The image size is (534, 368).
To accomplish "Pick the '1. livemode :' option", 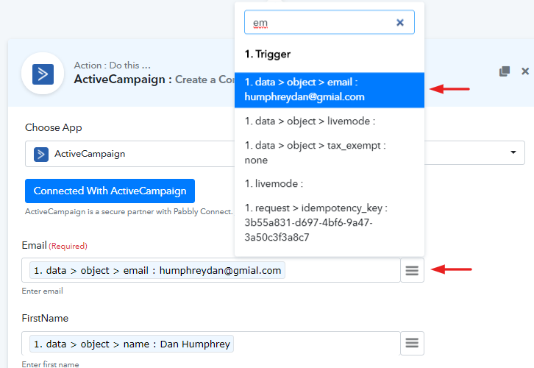I will pos(330,184).
